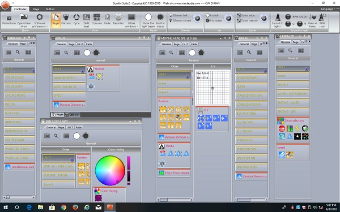The width and height of the screenshot is (340, 212).
Task: Open the Fade tab in DEN UV panel
Action: coord(89,44)
